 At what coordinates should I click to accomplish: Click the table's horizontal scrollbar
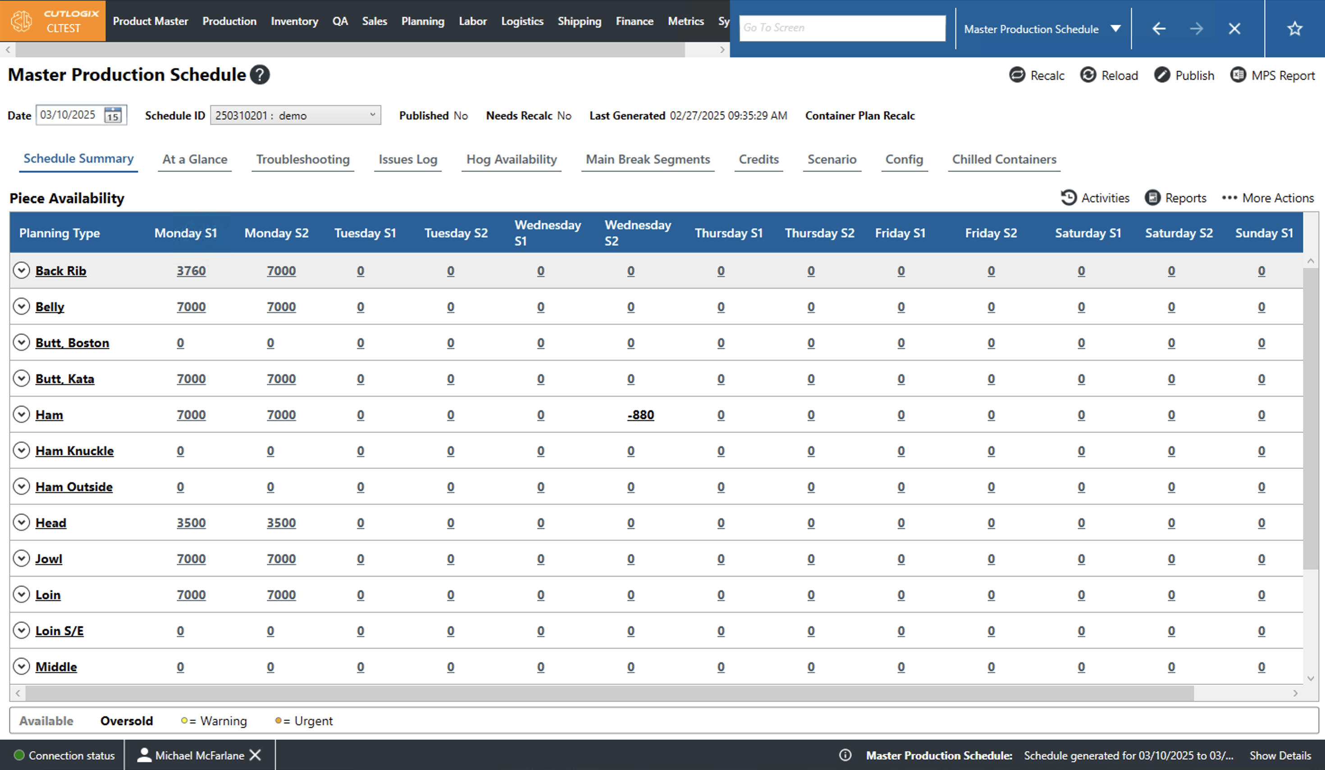[610, 693]
